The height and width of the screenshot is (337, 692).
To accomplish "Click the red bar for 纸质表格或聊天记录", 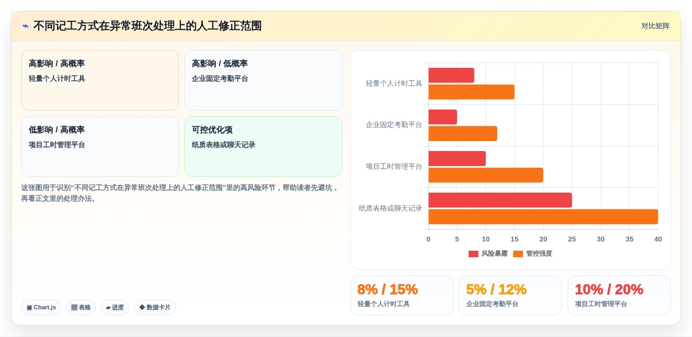I will pos(500,200).
